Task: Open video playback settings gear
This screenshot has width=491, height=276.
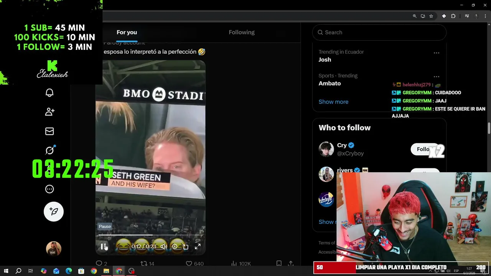Action: coord(175,246)
